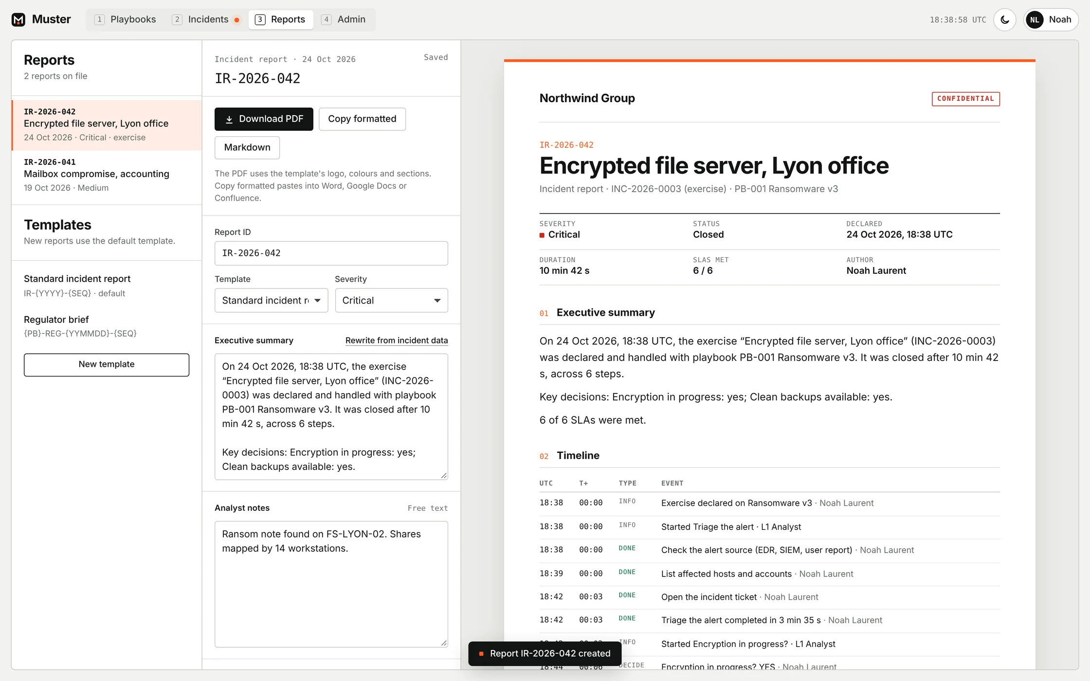Click the Executive summary textarea resize handle

(444, 476)
